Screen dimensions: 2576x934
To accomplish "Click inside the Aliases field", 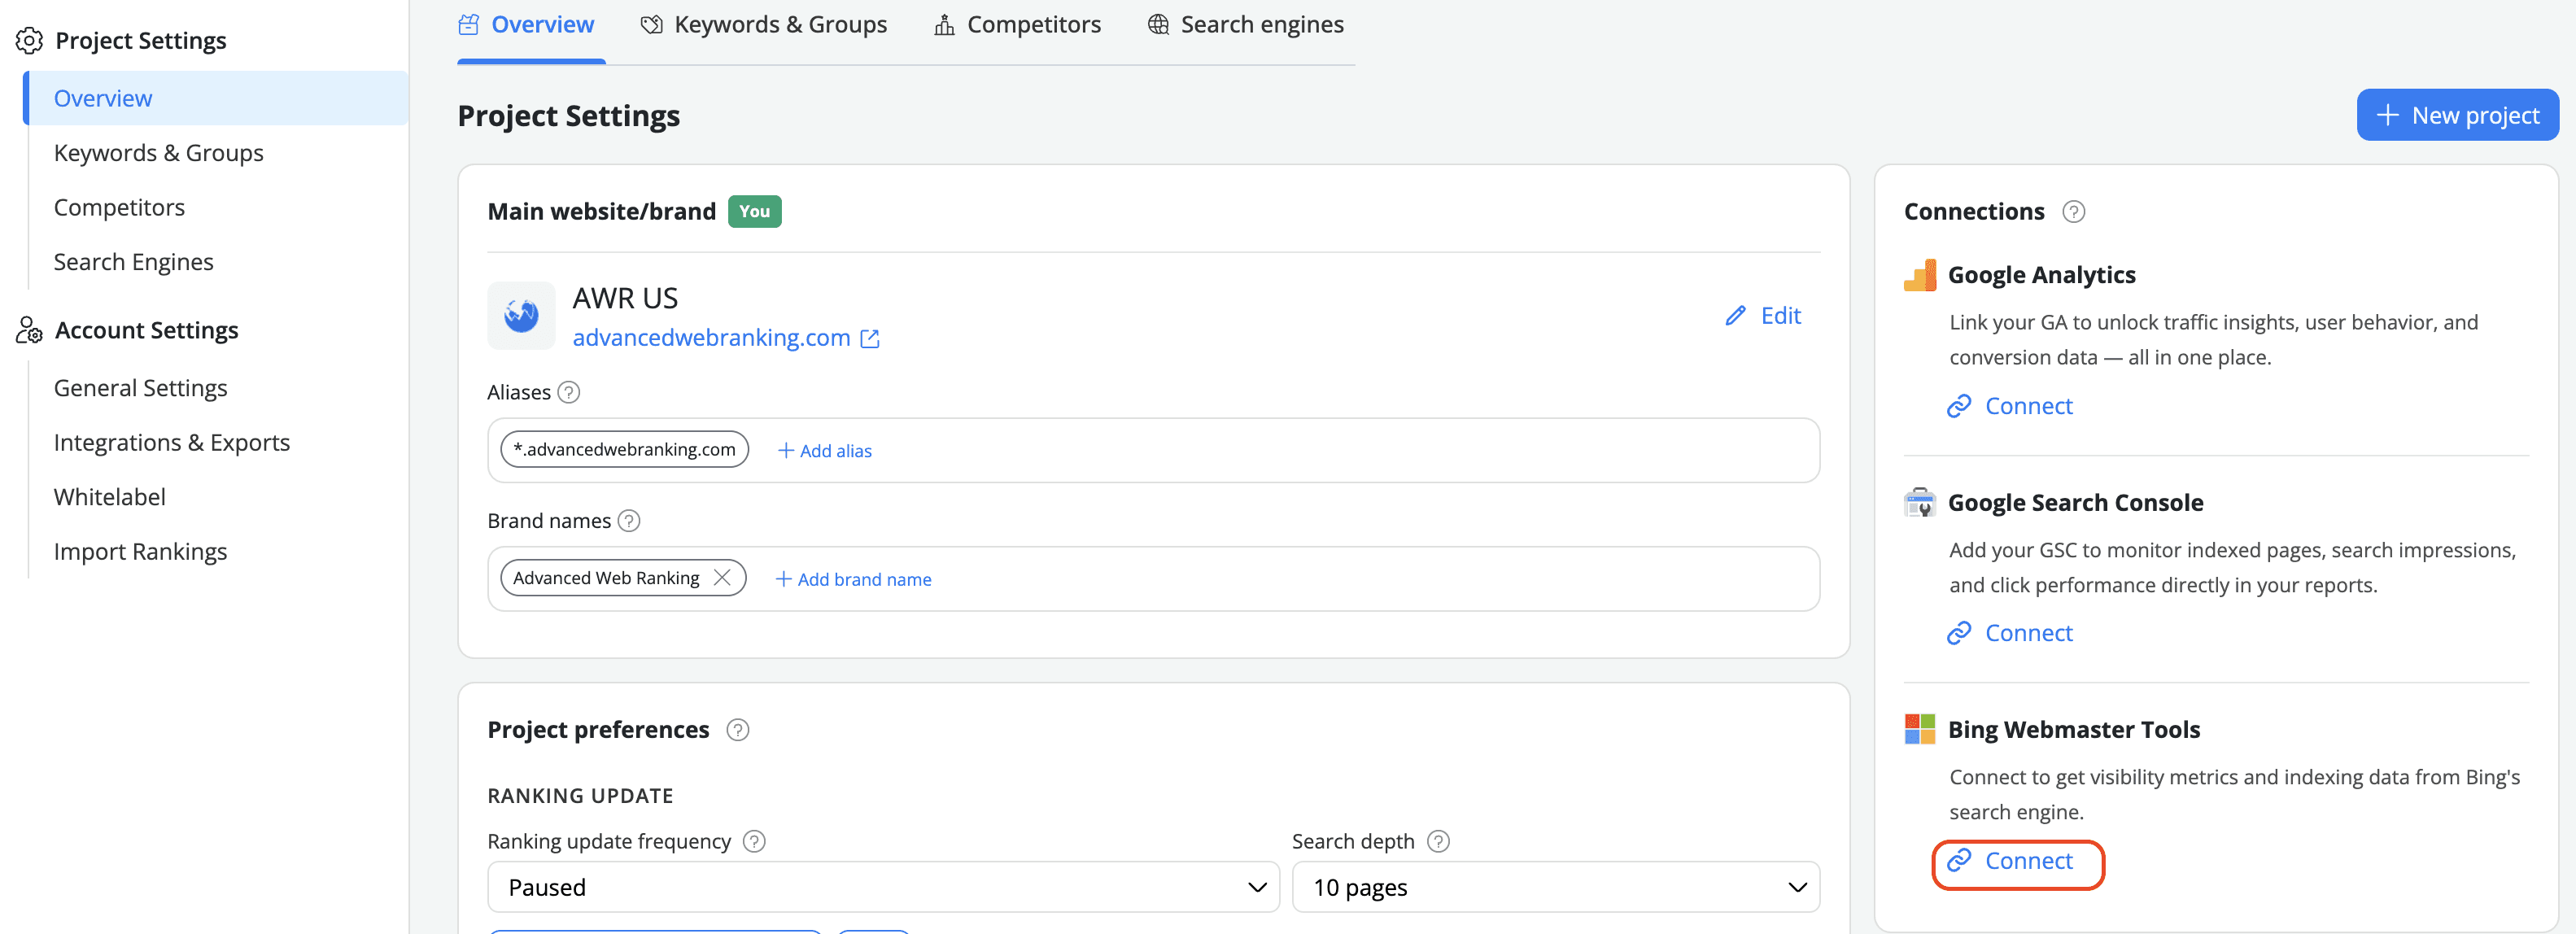I will click(1153, 450).
